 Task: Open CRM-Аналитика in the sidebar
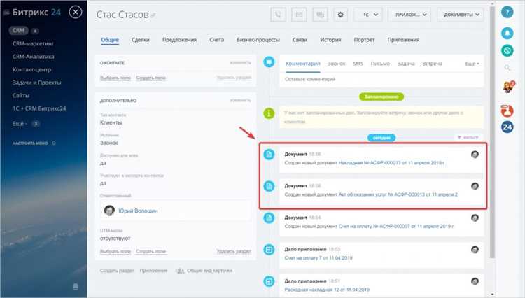(33, 57)
